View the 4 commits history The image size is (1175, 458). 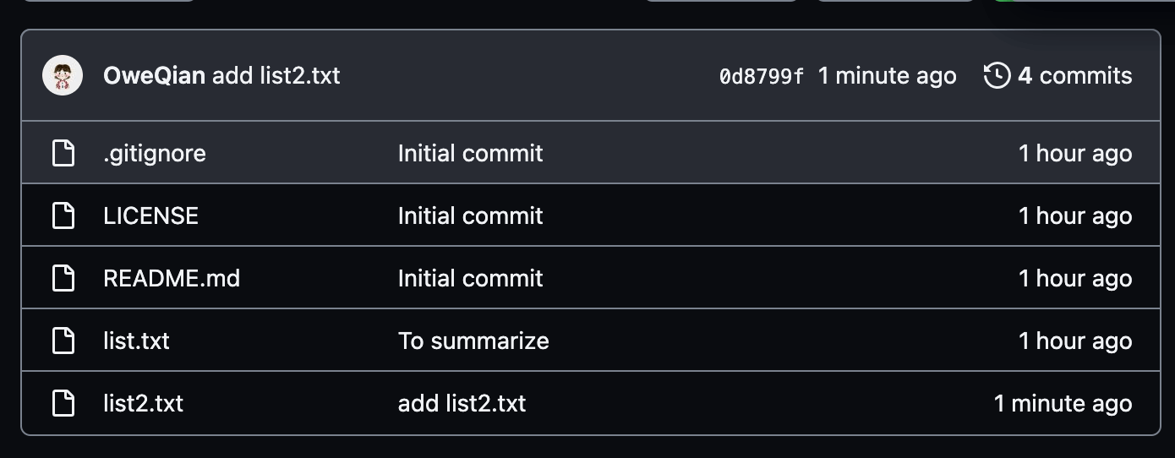point(1074,76)
